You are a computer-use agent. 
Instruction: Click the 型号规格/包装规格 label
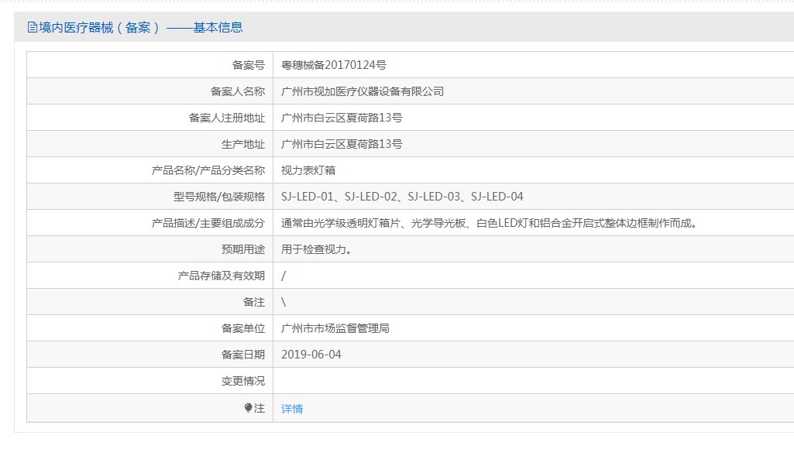(219, 197)
